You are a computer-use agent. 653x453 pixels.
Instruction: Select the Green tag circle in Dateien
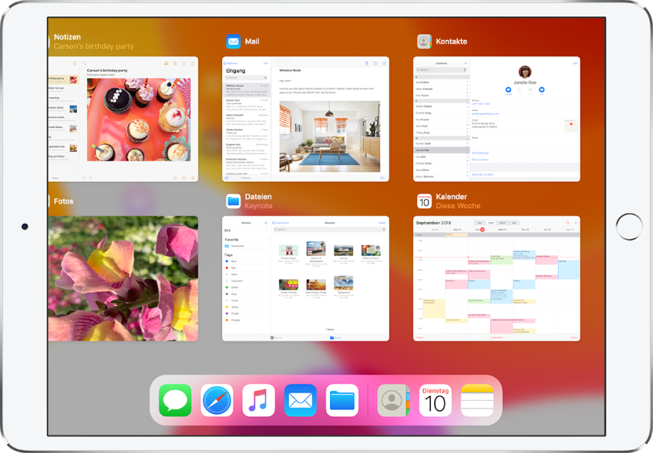click(227, 287)
